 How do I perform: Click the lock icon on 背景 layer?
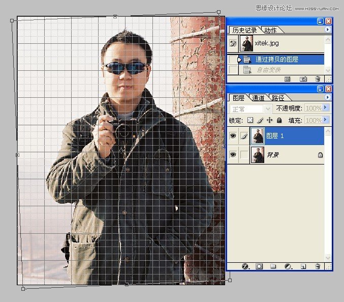pos(320,155)
